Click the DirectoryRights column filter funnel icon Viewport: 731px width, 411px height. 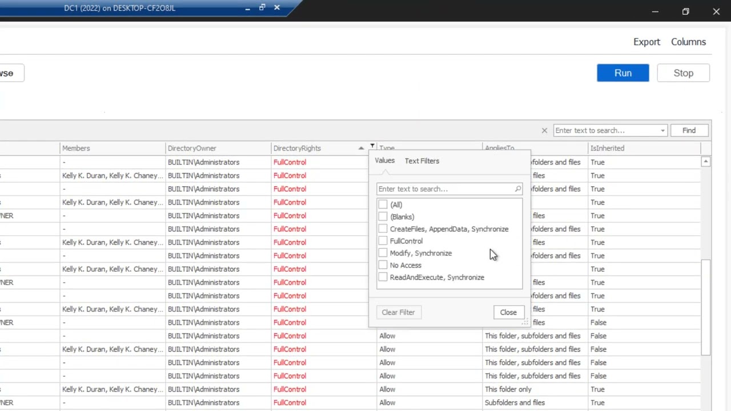pos(372,147)
